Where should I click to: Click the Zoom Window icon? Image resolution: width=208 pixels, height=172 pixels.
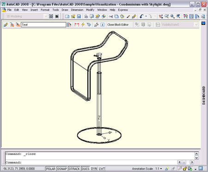(x=172, y=16)
